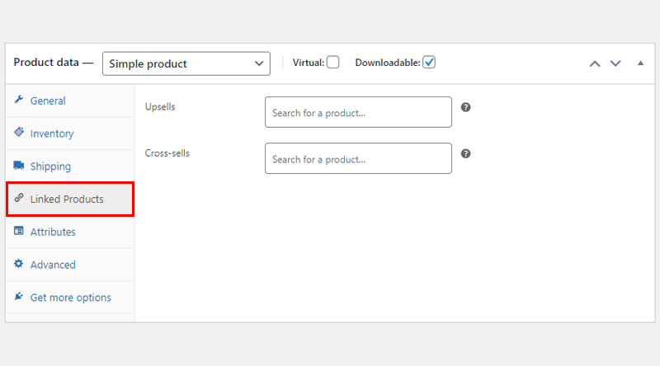Image resolution: width=660 pixels, height=366 pixels.
Task: Enable the Virtual checkbox
Action: 333,63
